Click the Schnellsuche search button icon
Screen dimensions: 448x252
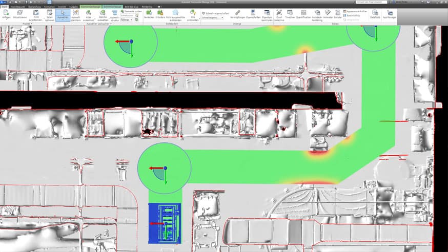click(x=137, y=16)
